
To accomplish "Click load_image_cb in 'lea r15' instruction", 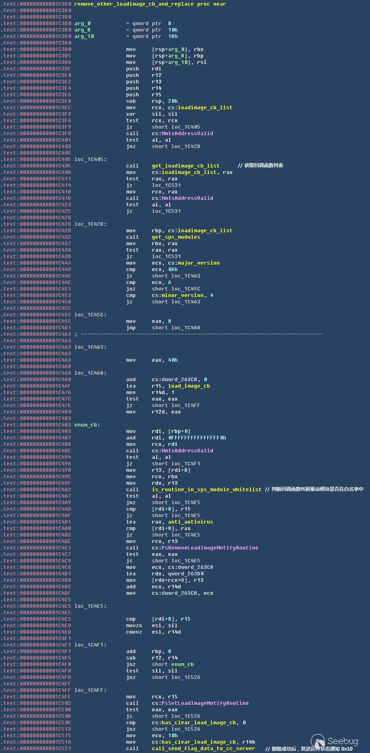I will point(189,386).
